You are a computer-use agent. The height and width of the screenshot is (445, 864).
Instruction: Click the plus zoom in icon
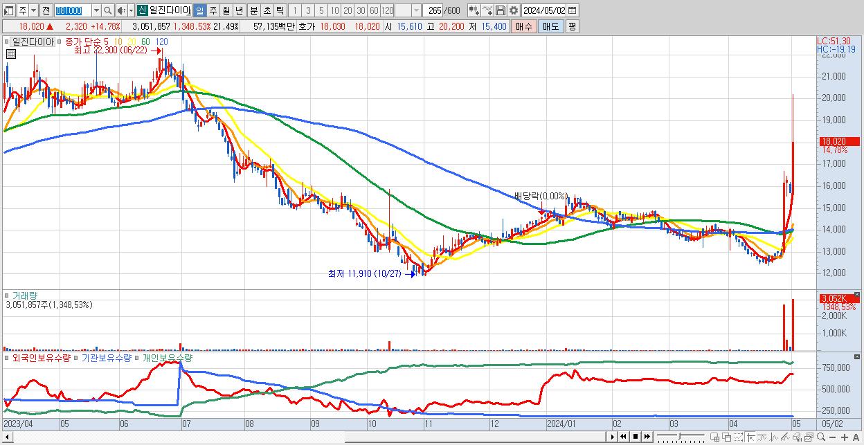pyautogui.click(x=844, y=437)
